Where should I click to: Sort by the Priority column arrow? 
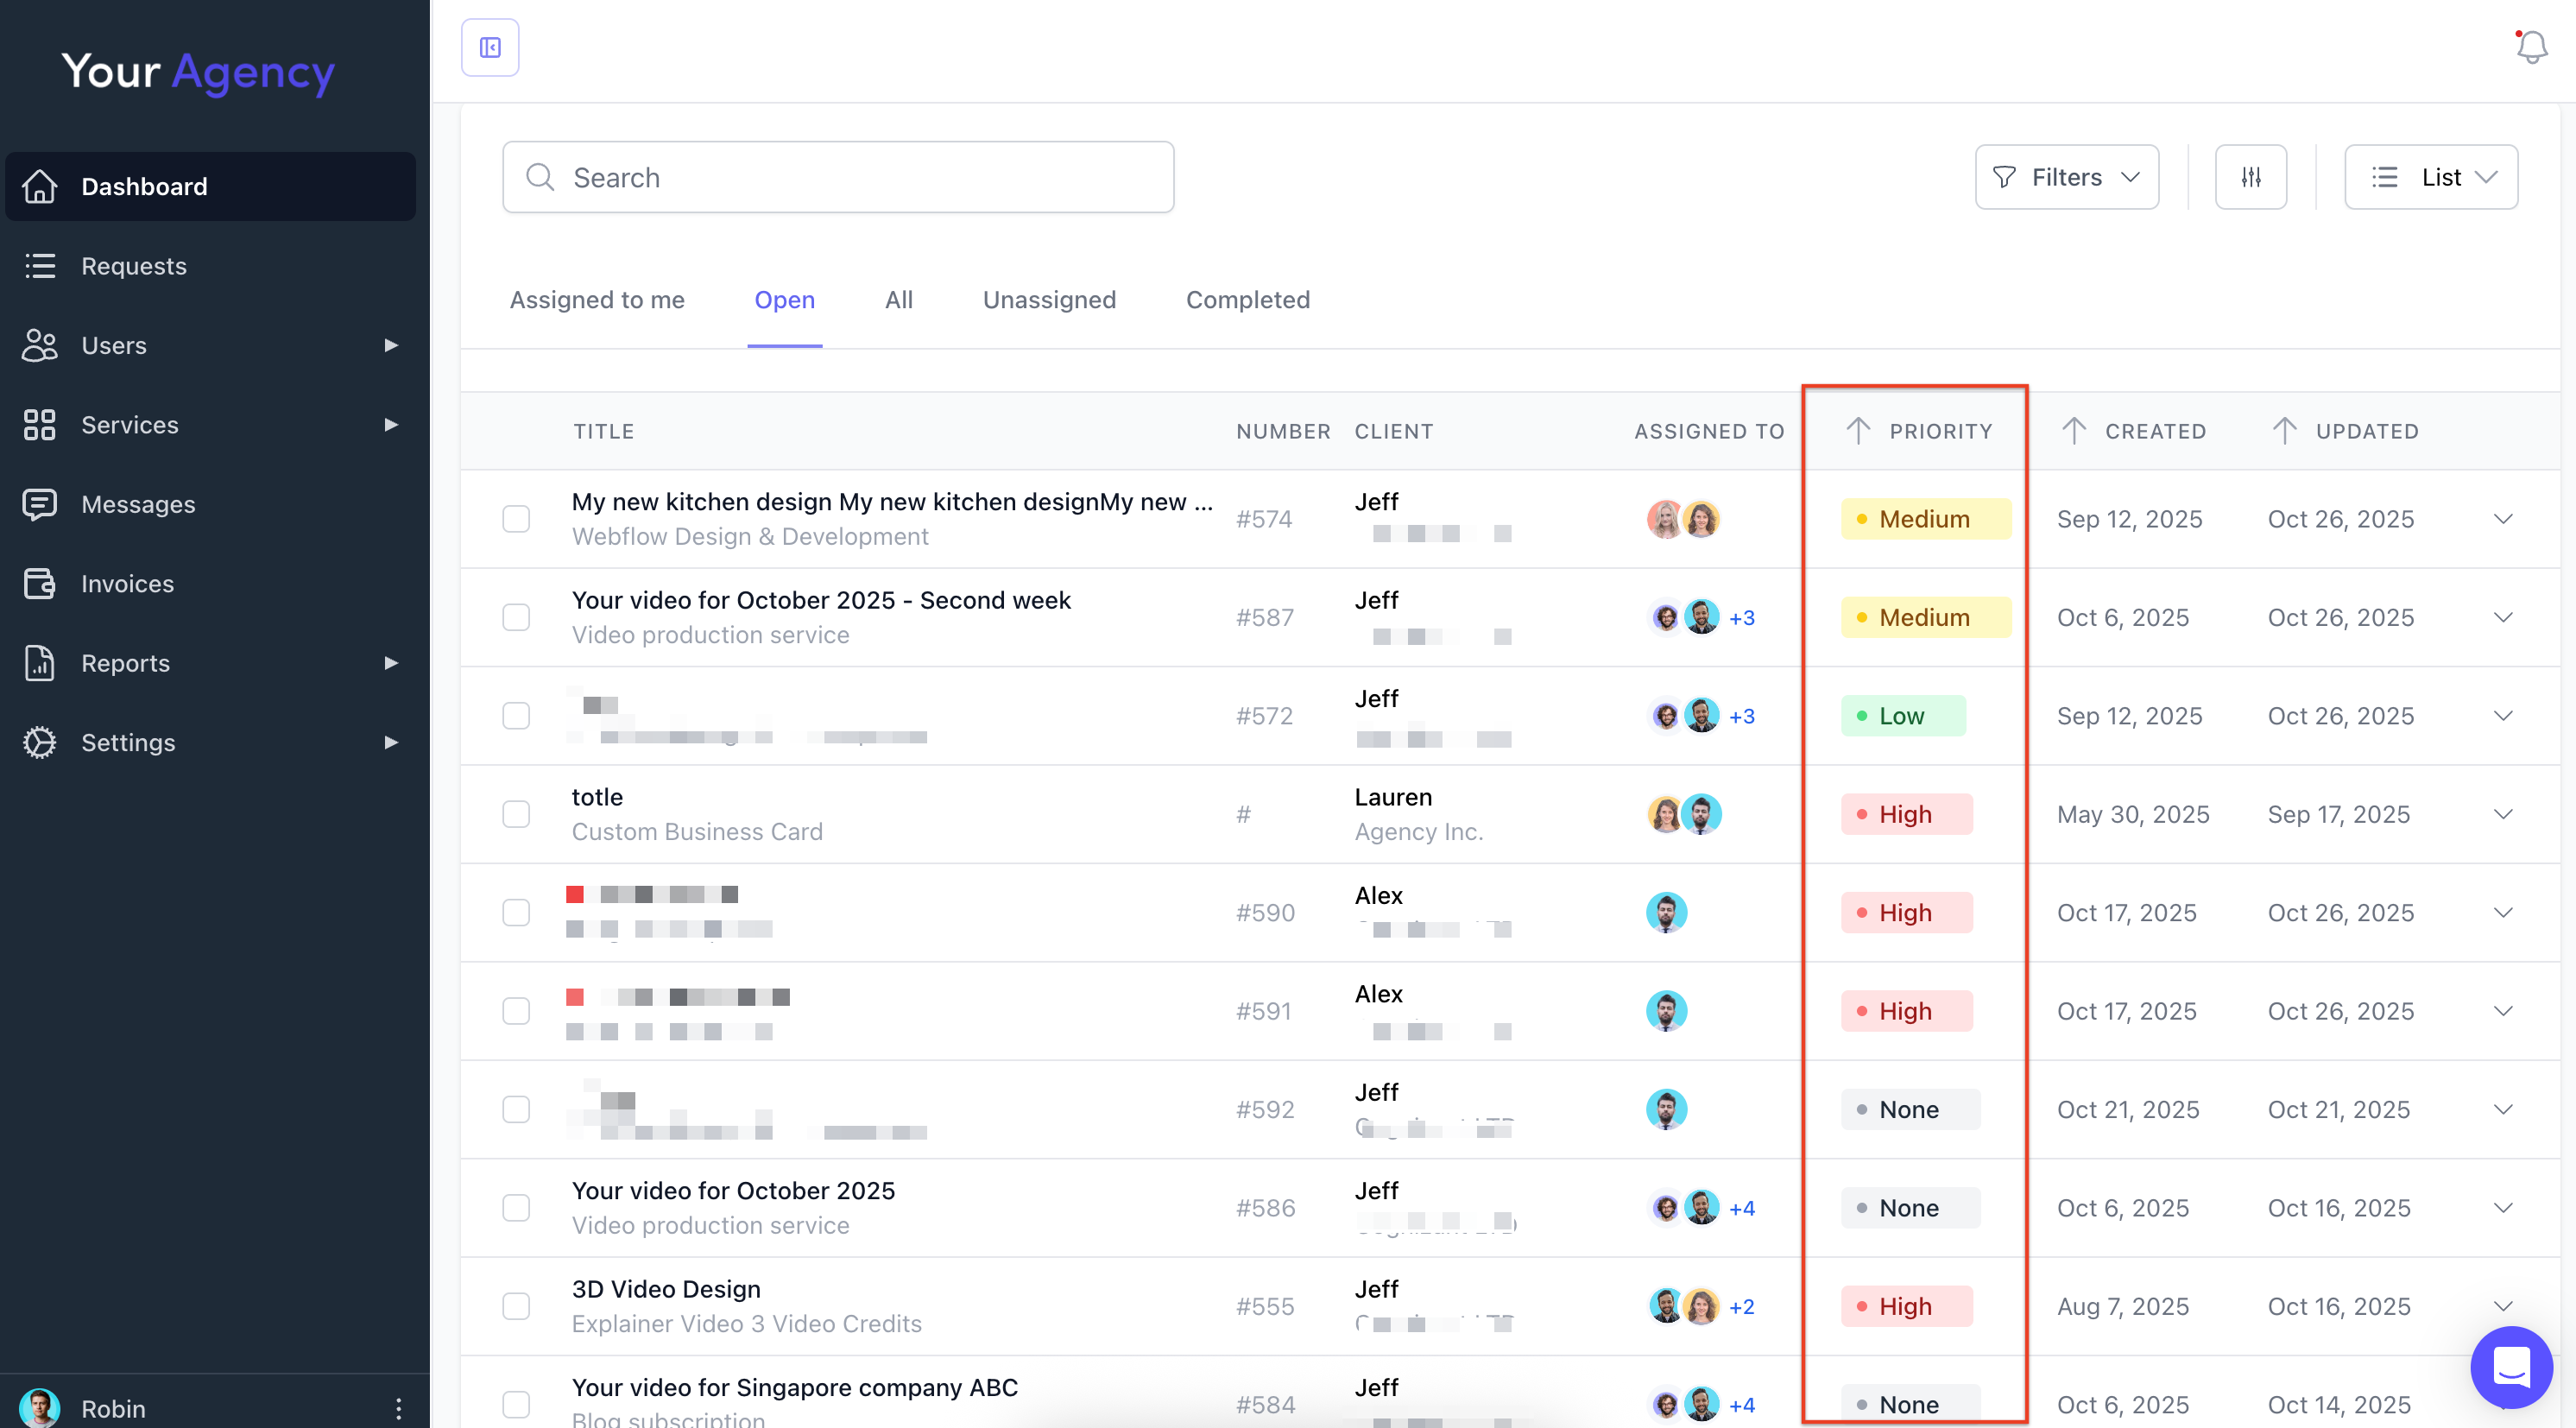[x=1858, y=431]
